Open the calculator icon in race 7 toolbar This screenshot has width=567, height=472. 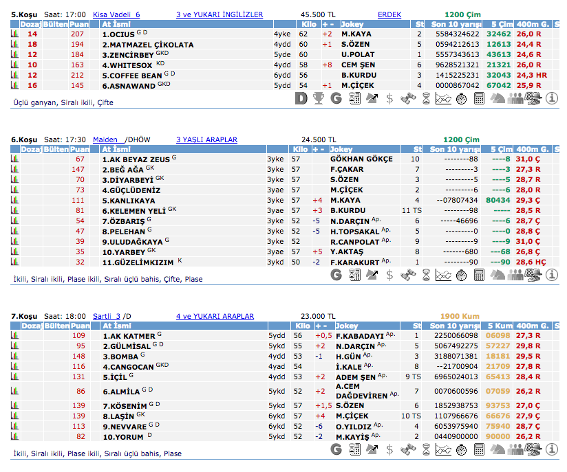point(480,450)
